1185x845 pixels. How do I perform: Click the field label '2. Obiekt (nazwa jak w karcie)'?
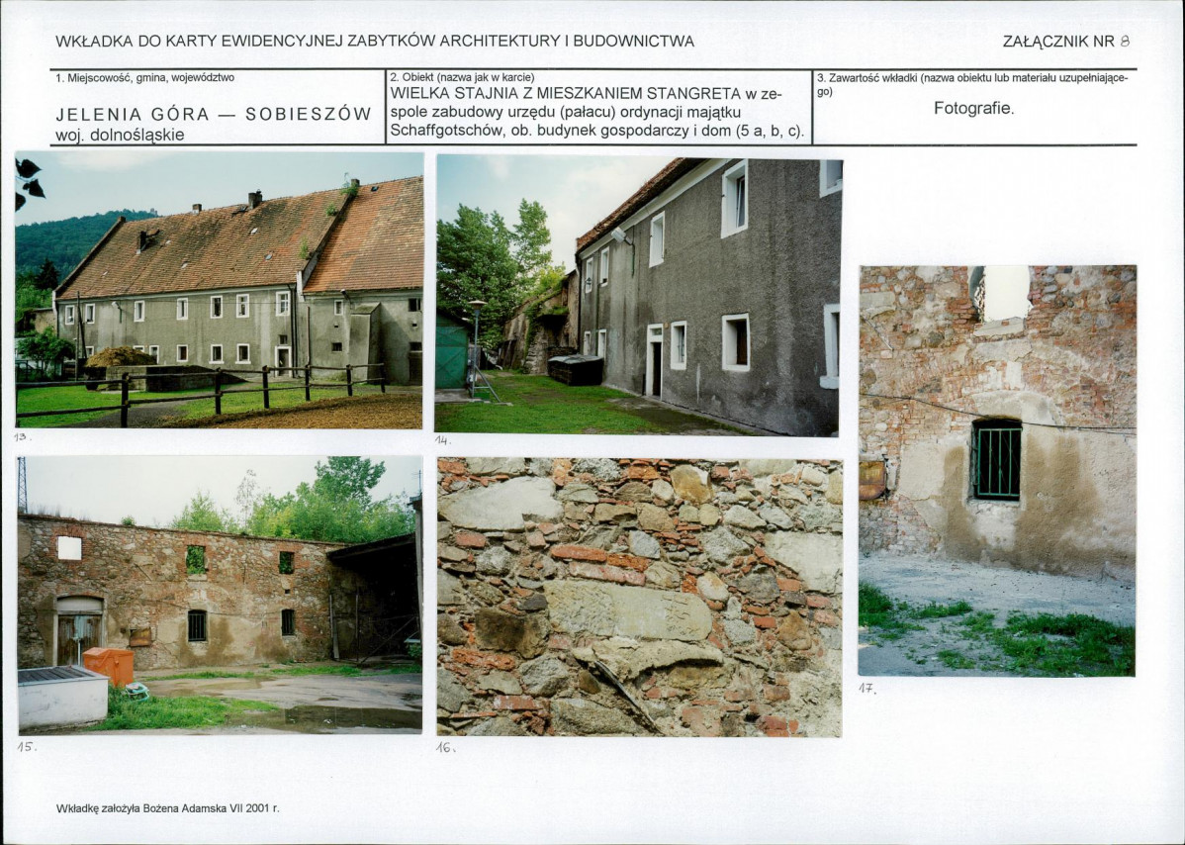click(x=463, y=77)
